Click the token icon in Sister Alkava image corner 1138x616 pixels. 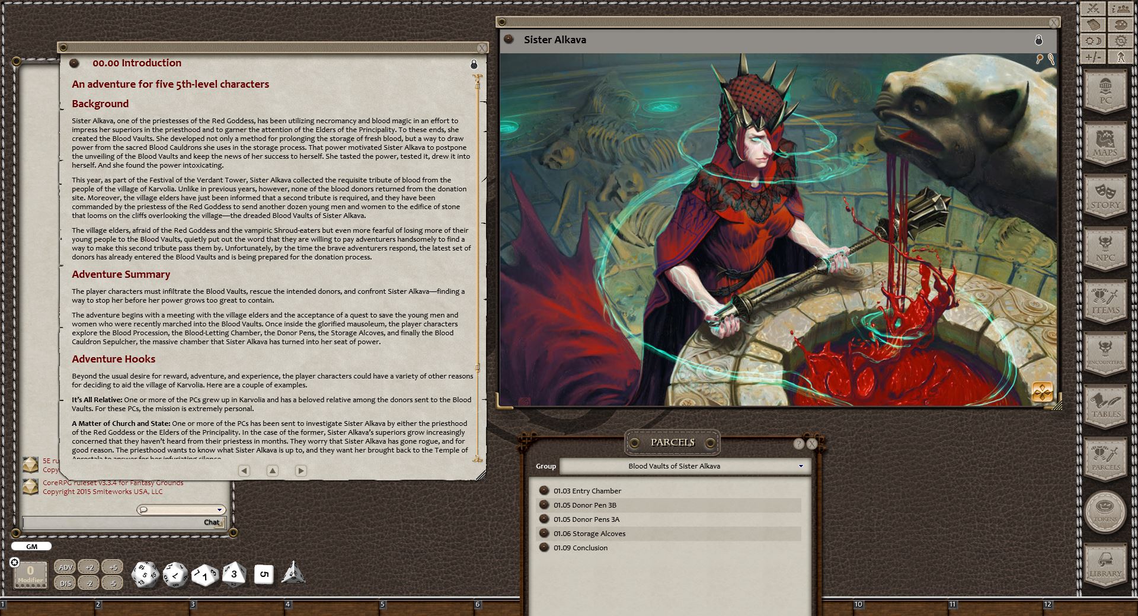(x=1042, y=392)
